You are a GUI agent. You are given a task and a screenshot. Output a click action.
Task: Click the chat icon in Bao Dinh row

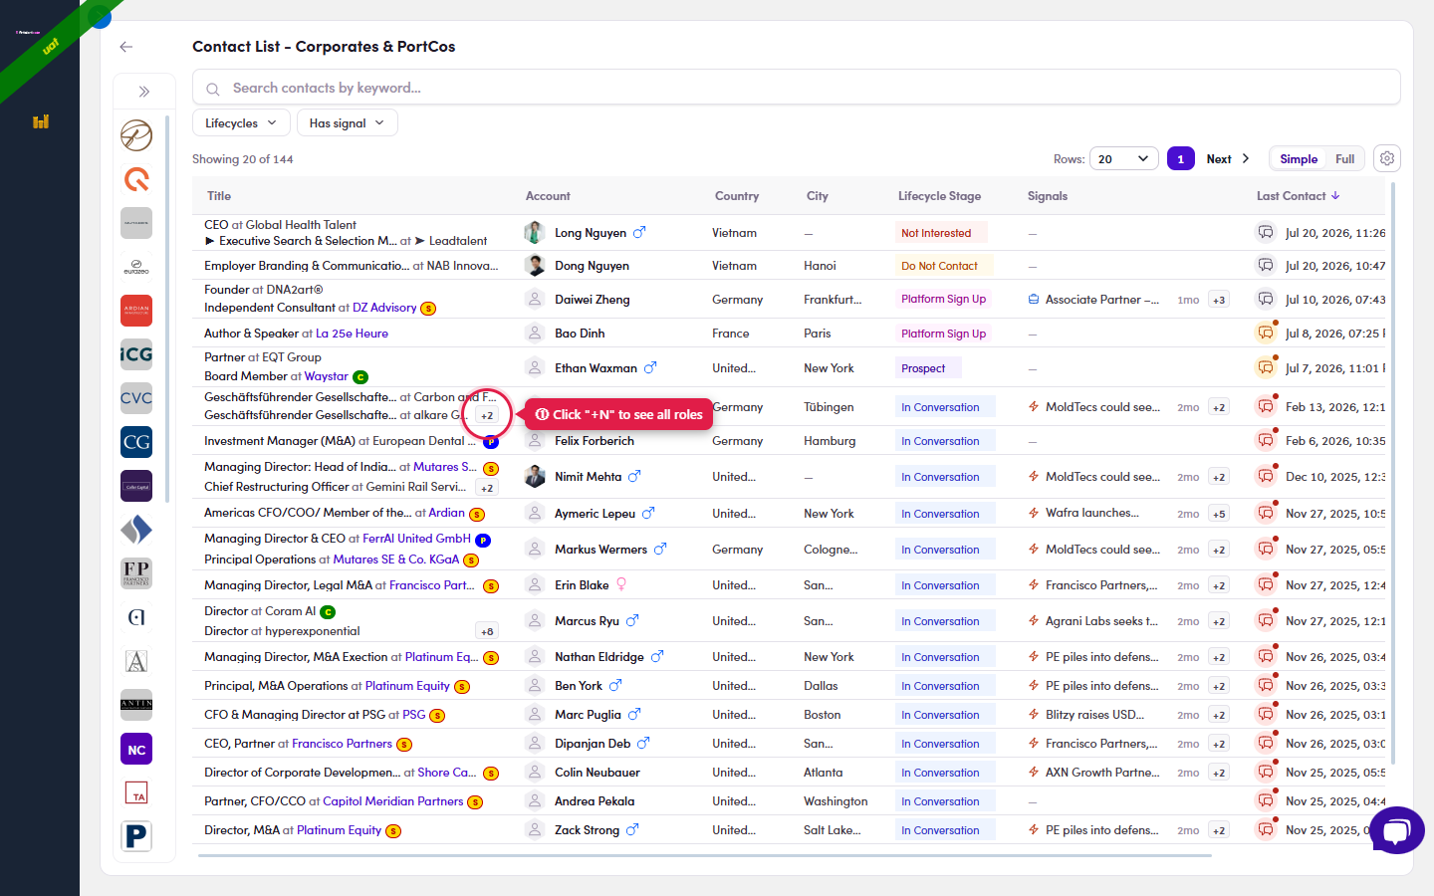tap(1266, 333)
